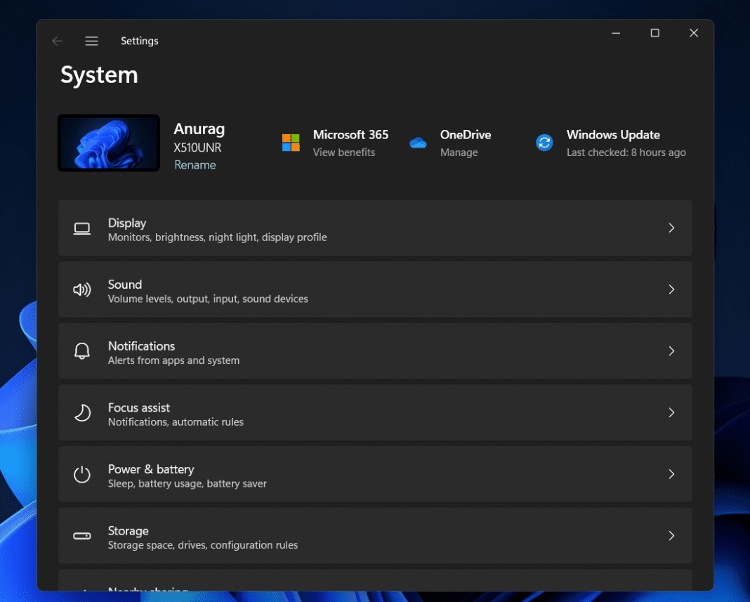This screenshot has width=750, height=602.
Task: Select the Focus assist crescent moon icon
Action: 82,412
